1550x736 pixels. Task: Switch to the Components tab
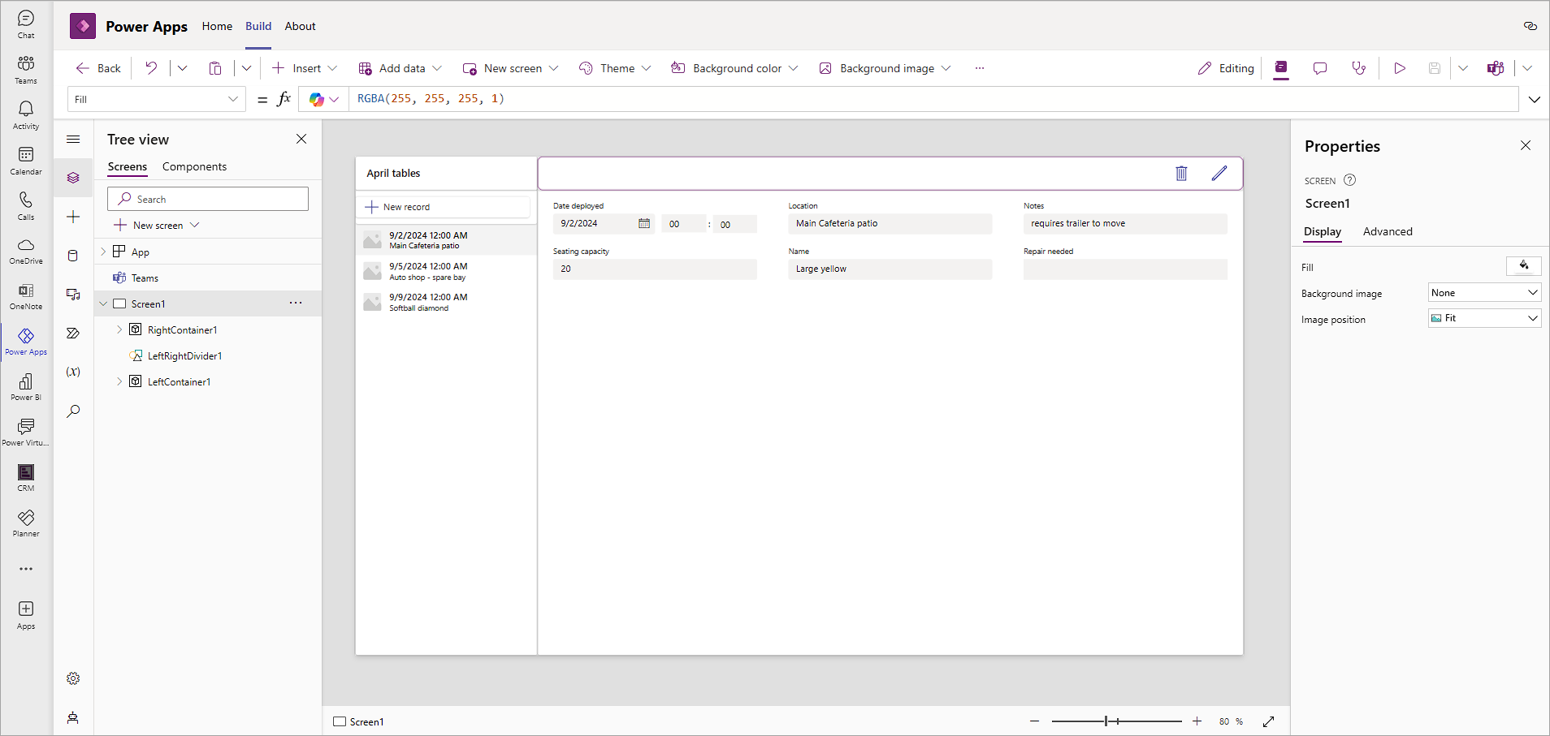[x=194, y=166]
